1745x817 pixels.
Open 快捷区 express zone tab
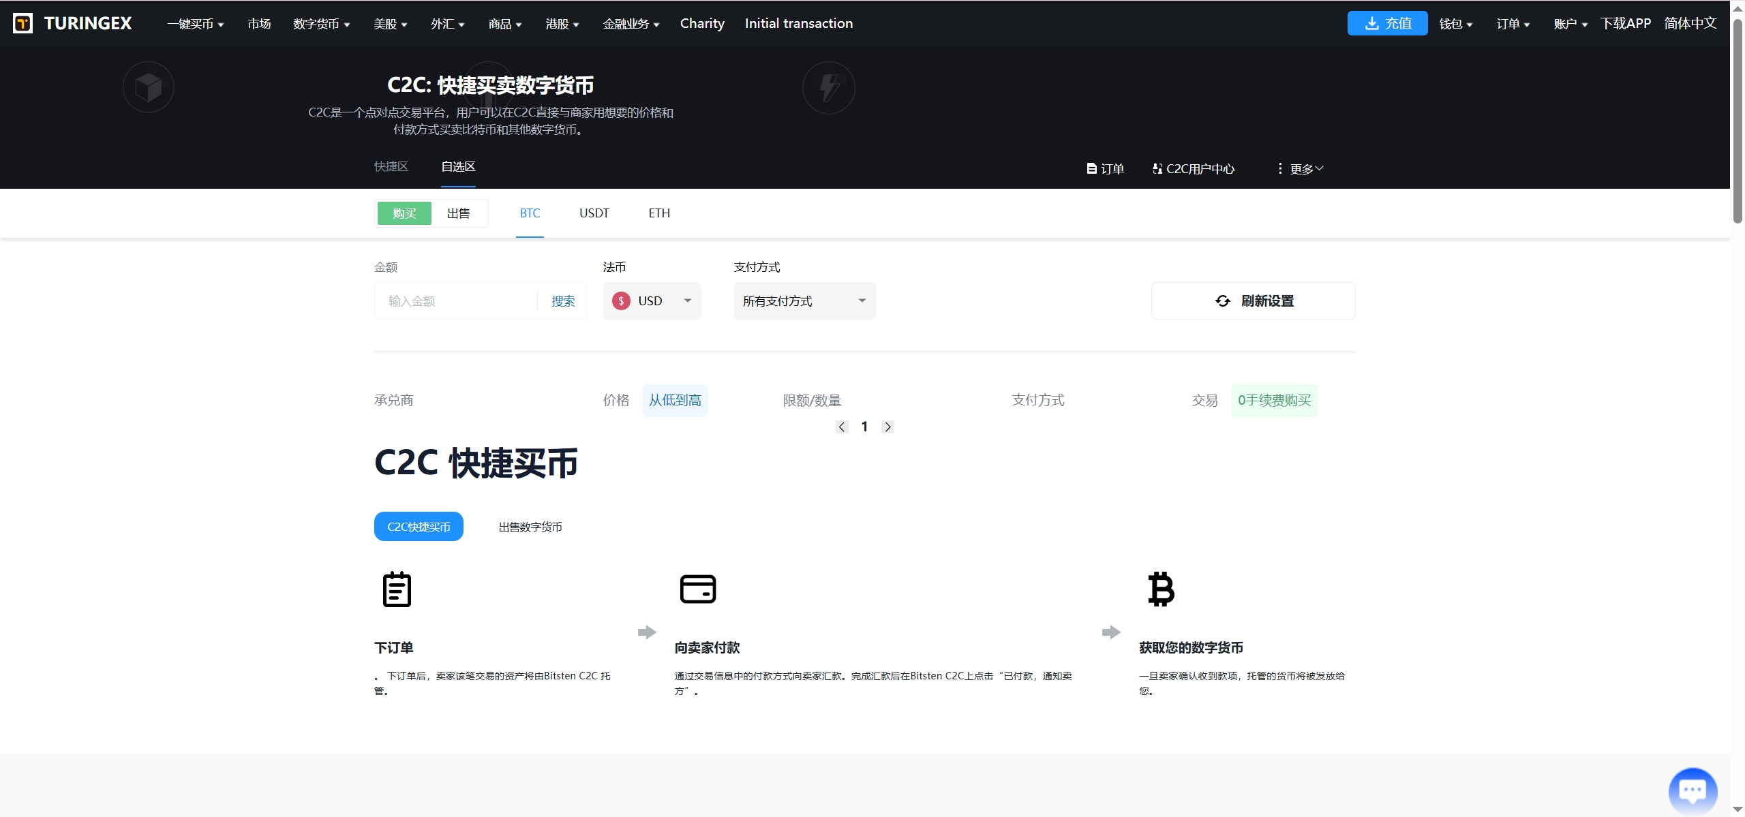coord(391,166)
